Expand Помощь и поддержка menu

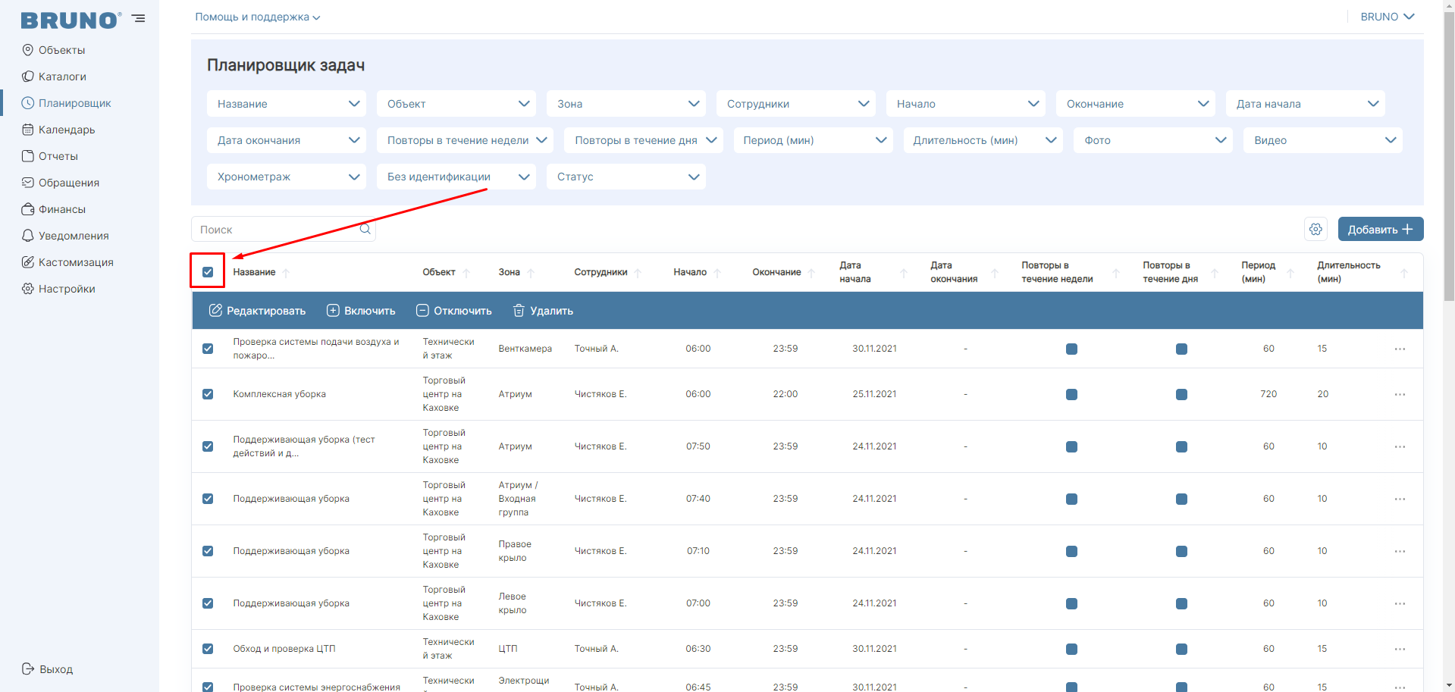click(258, 17)
